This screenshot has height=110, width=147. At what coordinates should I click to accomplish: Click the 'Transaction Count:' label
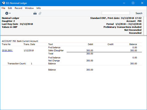(x=17, y=64)
